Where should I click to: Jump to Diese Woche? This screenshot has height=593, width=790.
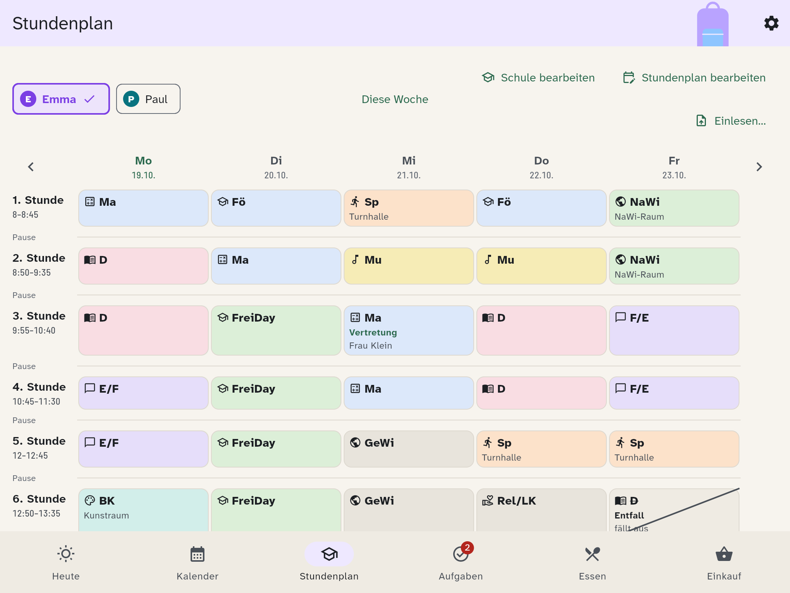[395, 99]
